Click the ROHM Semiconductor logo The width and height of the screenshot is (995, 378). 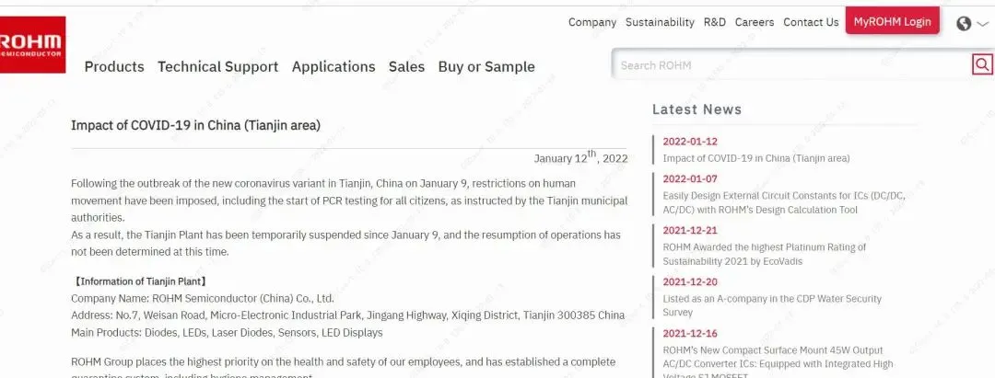[x=31, y=45]
